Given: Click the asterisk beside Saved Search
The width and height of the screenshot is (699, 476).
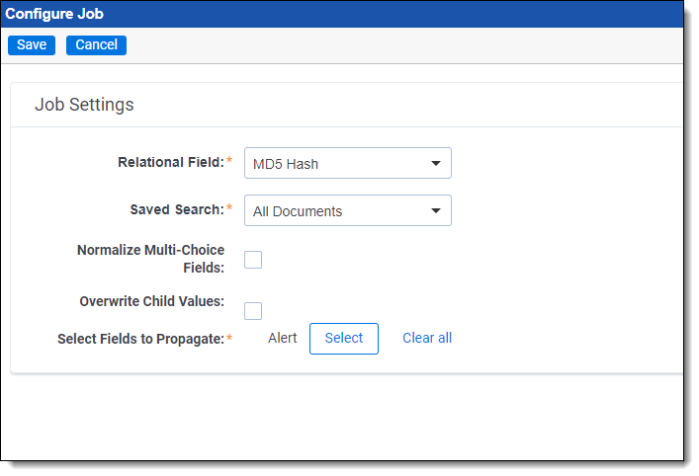Looking at the screenshot, I should [230, 209].
